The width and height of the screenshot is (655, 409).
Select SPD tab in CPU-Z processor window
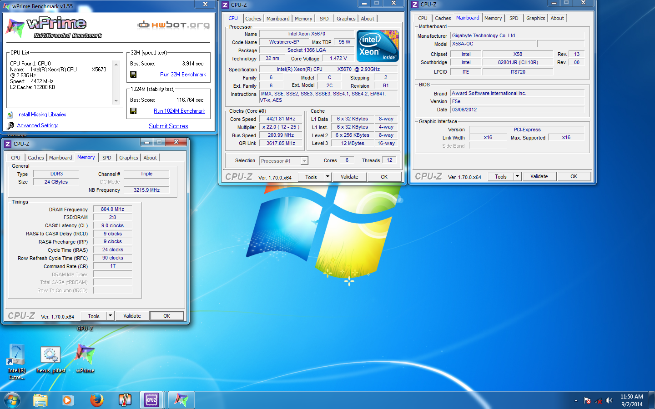[x=324, y=19]
